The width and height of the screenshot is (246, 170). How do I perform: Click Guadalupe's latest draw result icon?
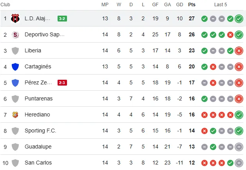tap(239, 147)
